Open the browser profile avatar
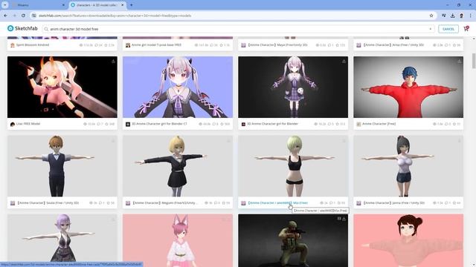Image resolution: width=476 pixels, height=267 pixels. click(461, 16)
